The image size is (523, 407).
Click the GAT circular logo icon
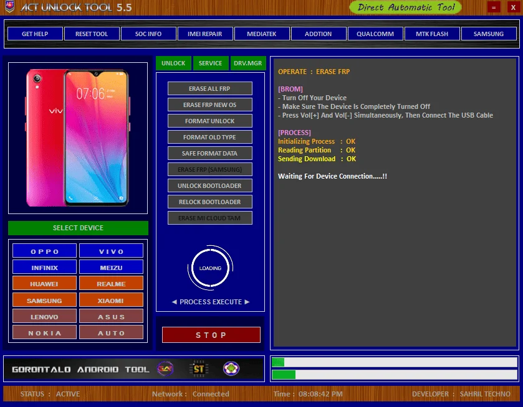coord(165,368)
